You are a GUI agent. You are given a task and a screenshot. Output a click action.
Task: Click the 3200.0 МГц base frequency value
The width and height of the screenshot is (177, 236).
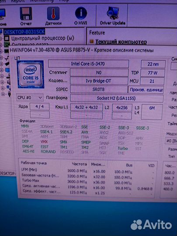click(77, 176)
